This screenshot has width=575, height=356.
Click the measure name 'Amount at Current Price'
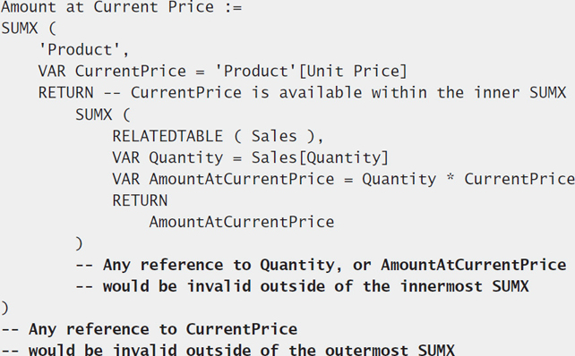click(107, 7)
